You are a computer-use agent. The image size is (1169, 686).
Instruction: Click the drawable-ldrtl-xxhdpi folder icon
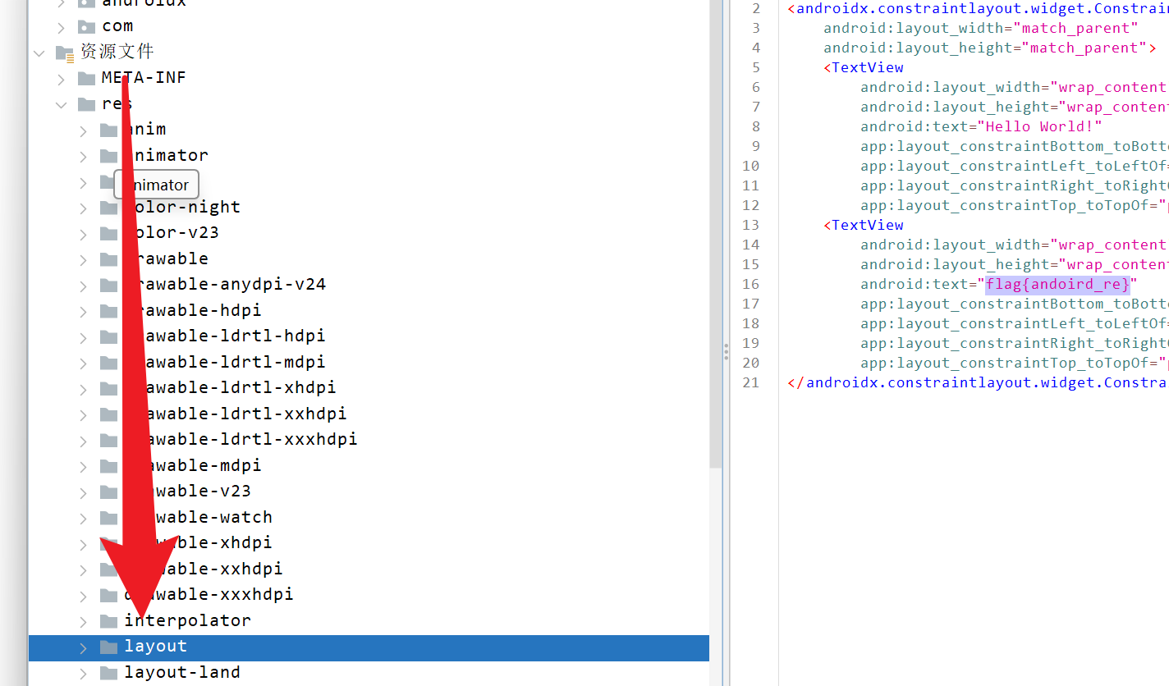coord(108,414)
